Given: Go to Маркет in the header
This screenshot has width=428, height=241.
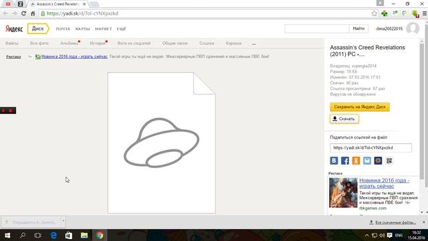Looking at the screenshot, I should coord(104,29).
